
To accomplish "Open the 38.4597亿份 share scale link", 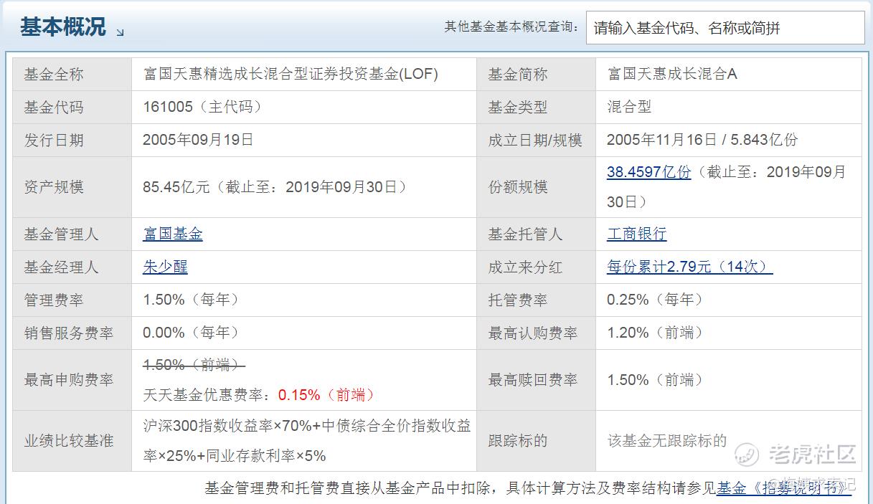I will pyautogui.click(x=648, y=172).
